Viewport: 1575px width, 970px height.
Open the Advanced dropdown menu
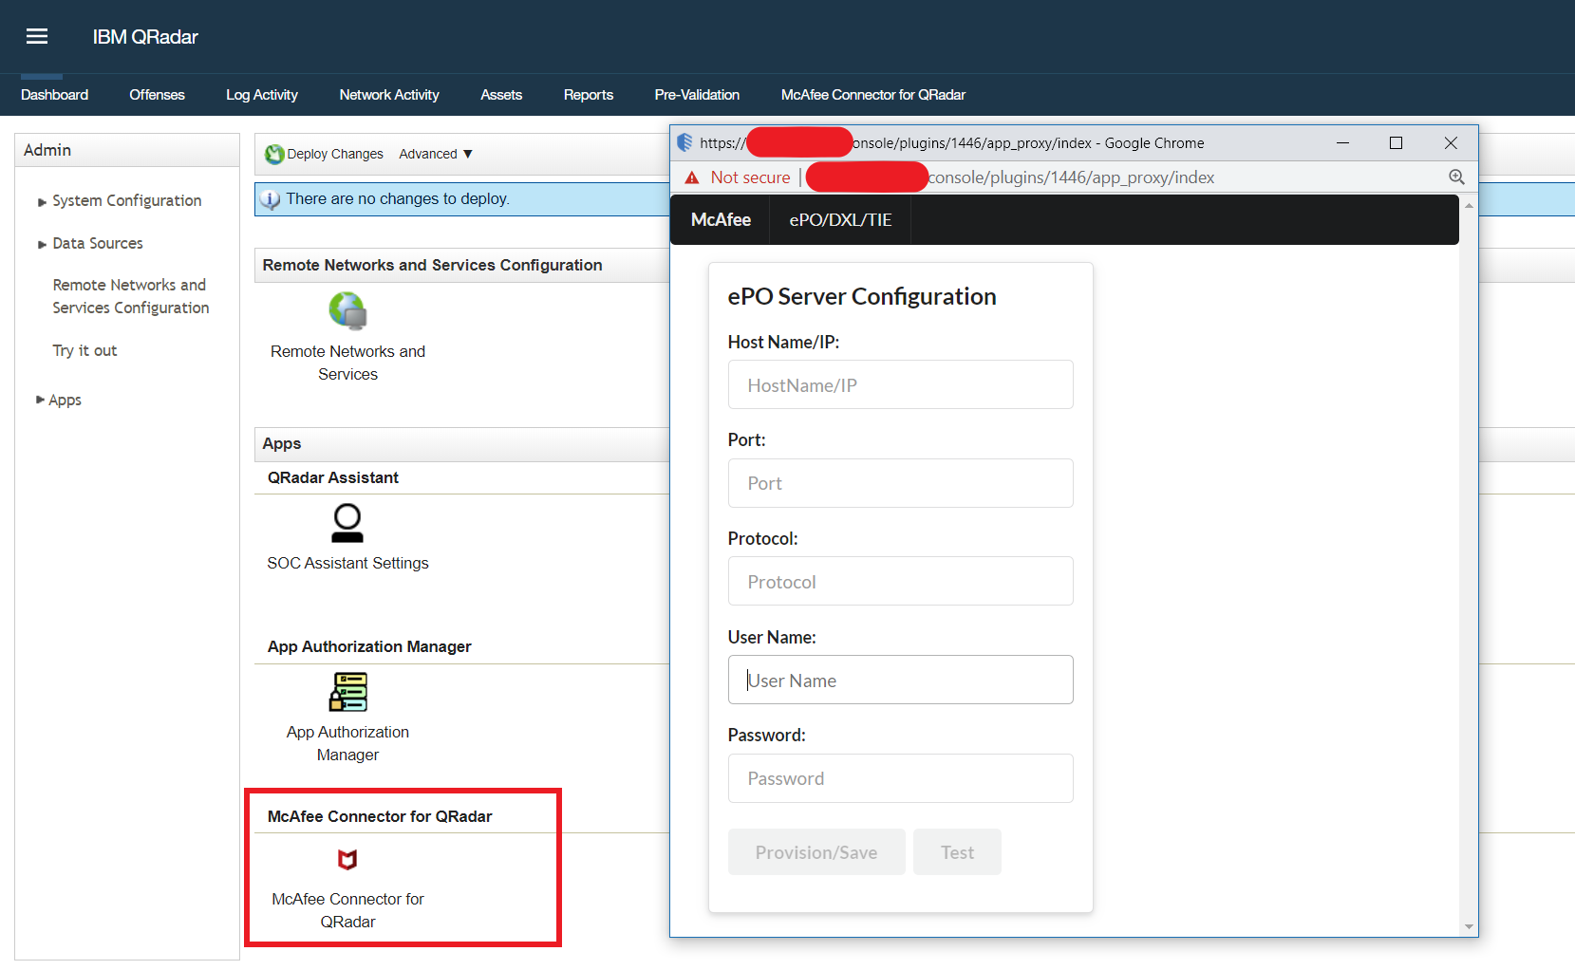[x=436, y=154]
